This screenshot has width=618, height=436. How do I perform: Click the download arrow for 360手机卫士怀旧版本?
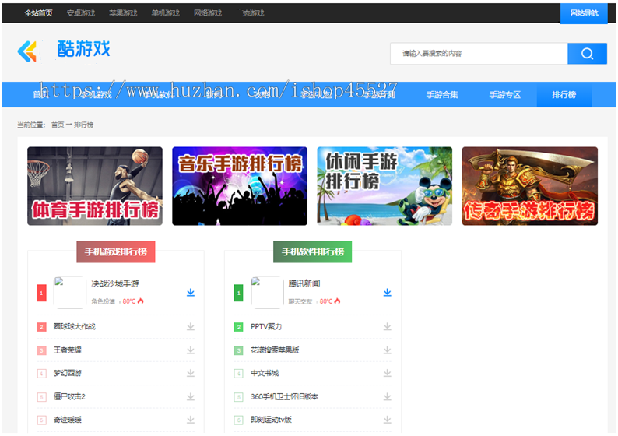pos(388,396)
